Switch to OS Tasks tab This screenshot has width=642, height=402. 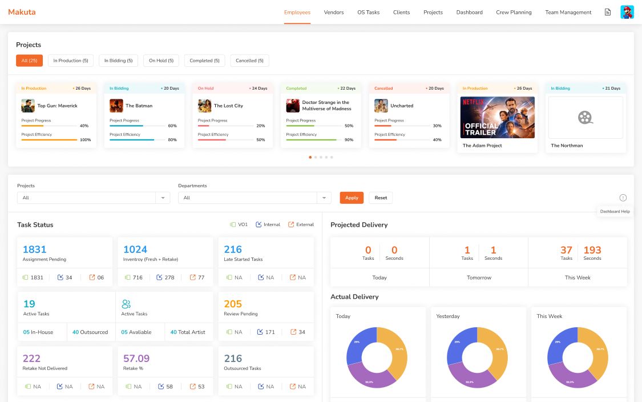click(369, 13)
